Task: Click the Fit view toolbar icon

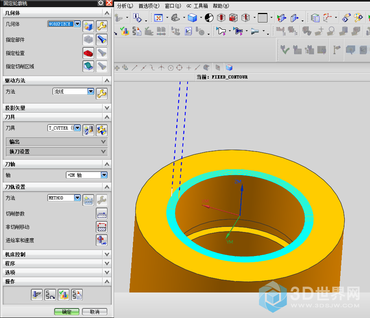Action: [x=158, y=18]
